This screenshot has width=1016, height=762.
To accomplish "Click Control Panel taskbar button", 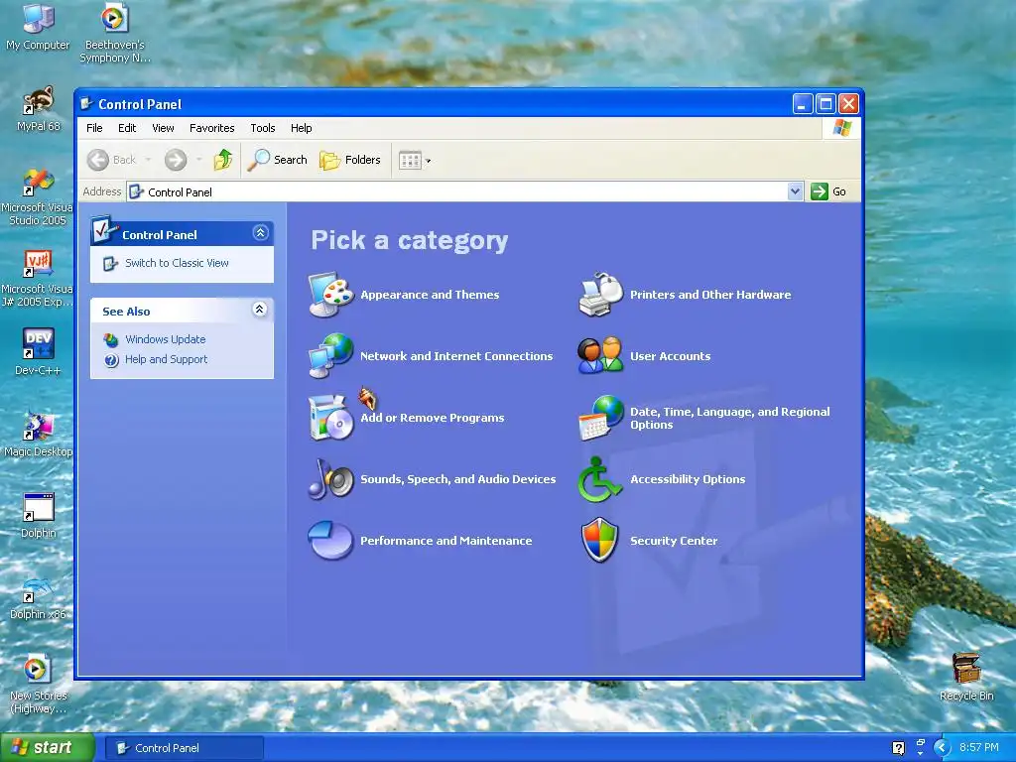I will click(x=184, y=748).
